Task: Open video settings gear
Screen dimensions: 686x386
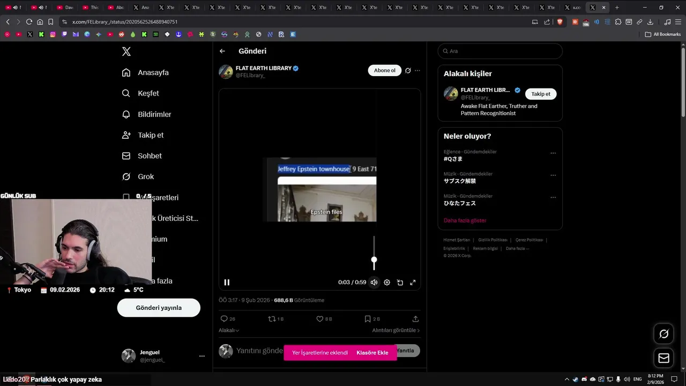Action: pos(387,283)
